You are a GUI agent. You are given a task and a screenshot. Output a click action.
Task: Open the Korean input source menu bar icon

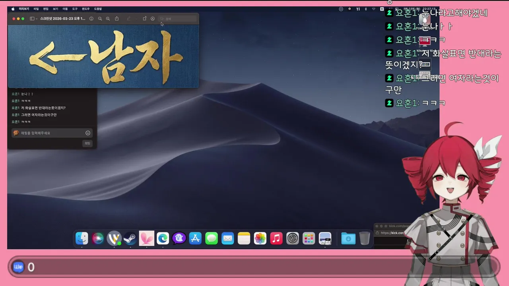coord(381,9)
